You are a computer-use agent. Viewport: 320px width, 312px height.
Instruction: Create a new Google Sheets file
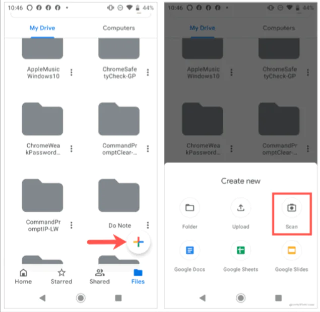click(x=240, y=257)
